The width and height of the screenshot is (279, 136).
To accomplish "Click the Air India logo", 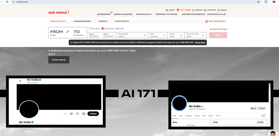I will (59, 12).
